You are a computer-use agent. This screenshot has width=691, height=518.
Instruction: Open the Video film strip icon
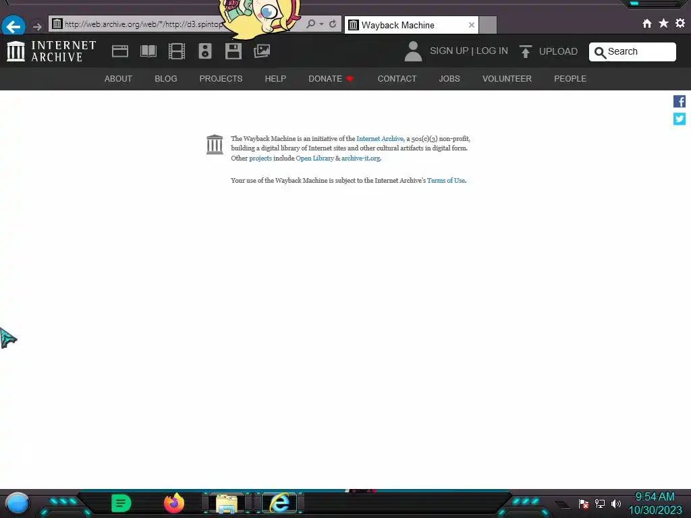(x=177, y=51)
